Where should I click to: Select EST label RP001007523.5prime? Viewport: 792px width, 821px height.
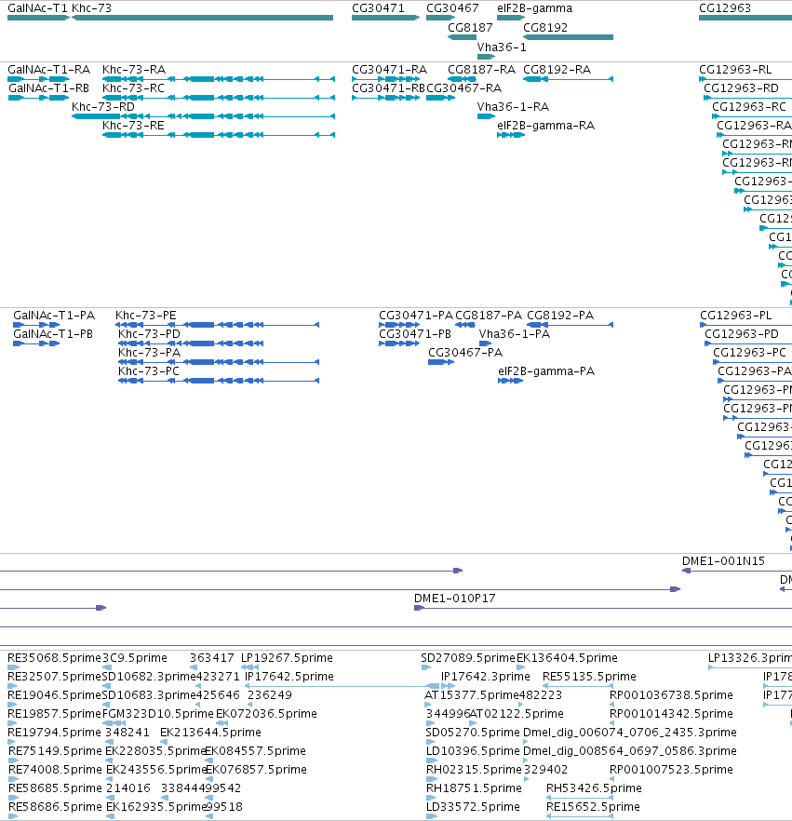pyautogui.click(x=671, y=770)
